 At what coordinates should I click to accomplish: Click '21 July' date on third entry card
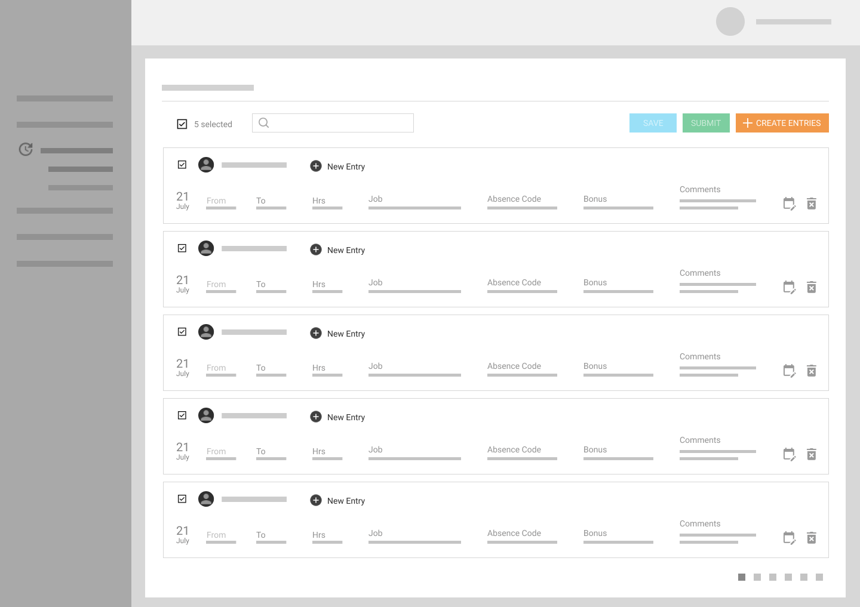(183, 367)
